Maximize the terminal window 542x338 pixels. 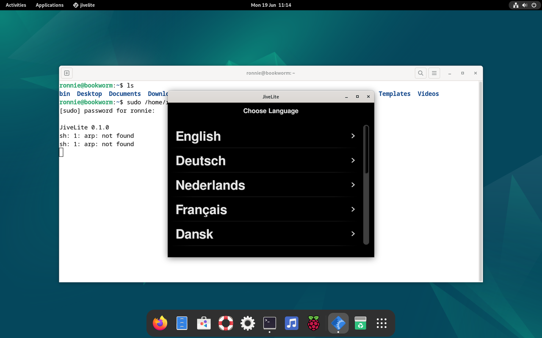pos(462,73)
